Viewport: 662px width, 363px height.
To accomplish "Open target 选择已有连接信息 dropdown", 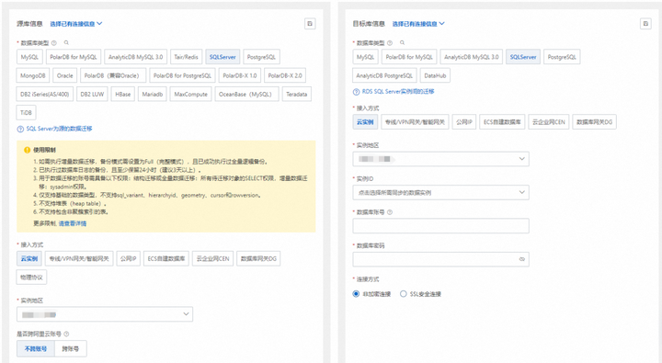I will click(x=418, y=24).
